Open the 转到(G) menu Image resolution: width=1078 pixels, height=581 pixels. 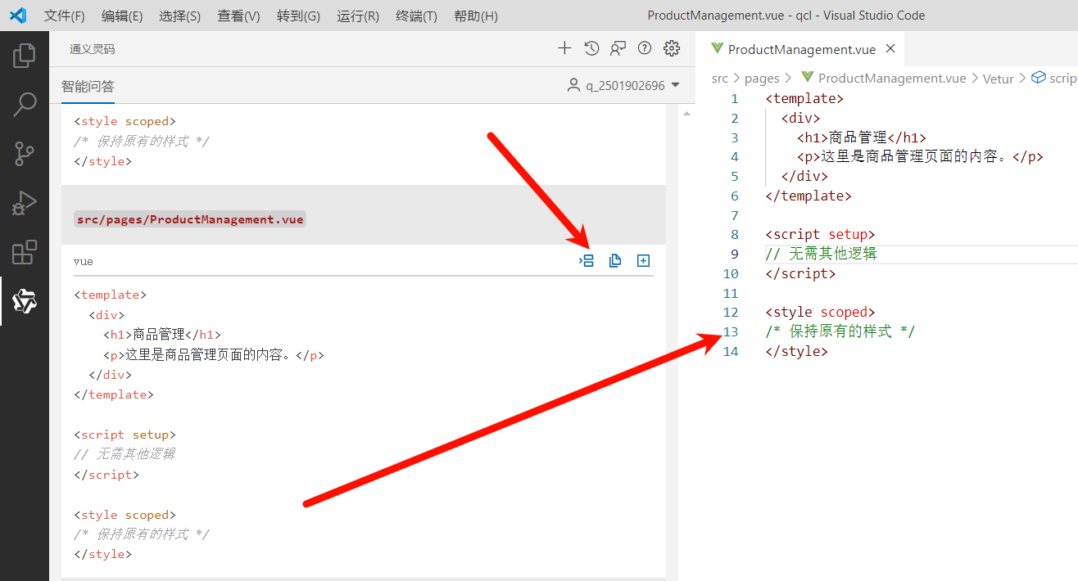pyautogui.click(x=298, y=16)
